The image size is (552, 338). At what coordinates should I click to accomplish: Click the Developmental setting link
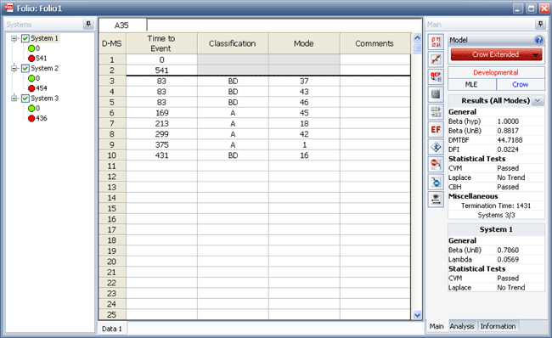pyautogui.click(x=496, y=72)
